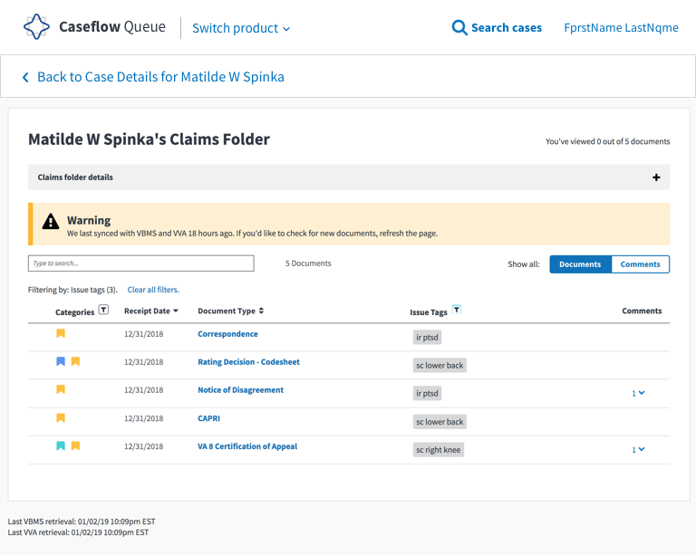Click CAPRI row yellow bookmark icon
The image size is (696, 555).
(x=61, y=417)
